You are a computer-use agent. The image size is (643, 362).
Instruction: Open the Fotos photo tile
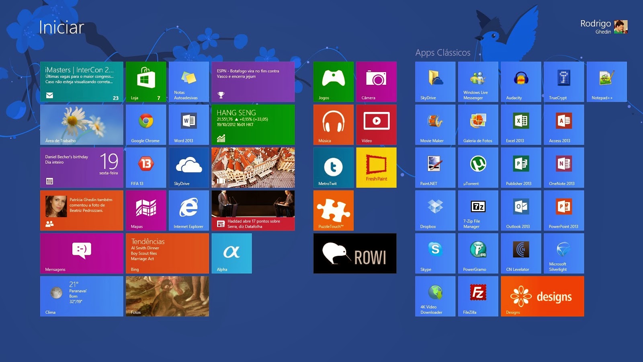[x=167, y=296]
